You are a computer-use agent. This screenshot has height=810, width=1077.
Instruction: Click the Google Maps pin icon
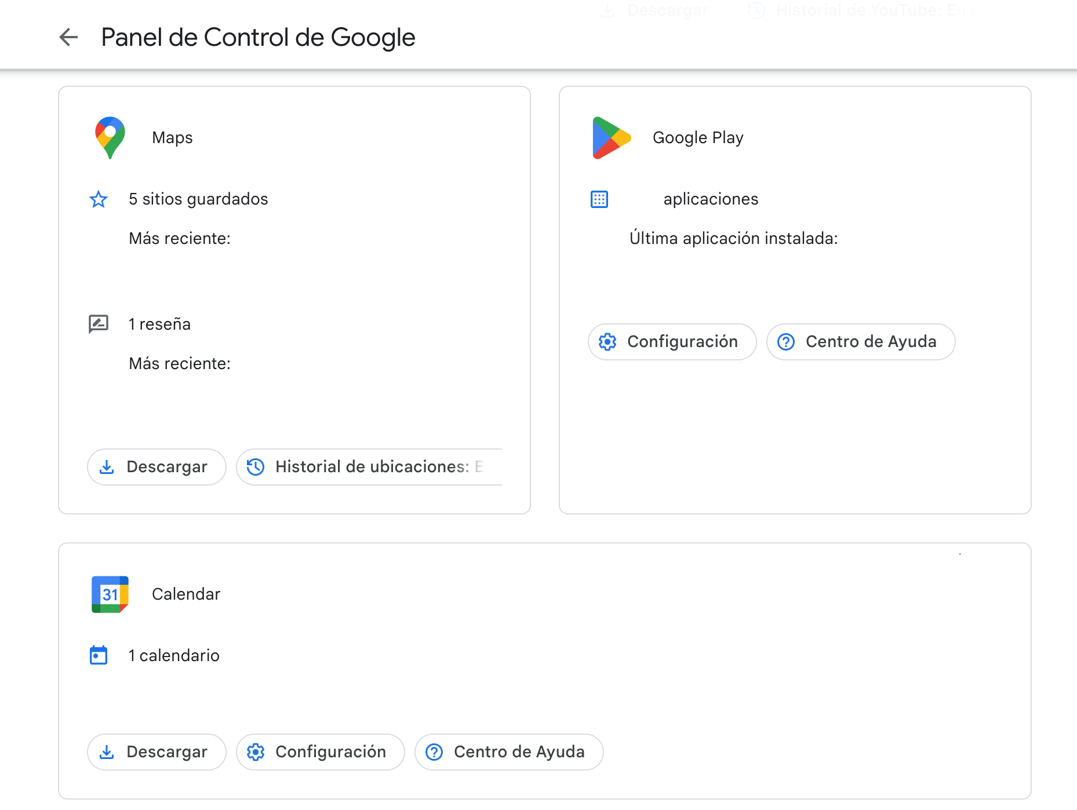110,138
